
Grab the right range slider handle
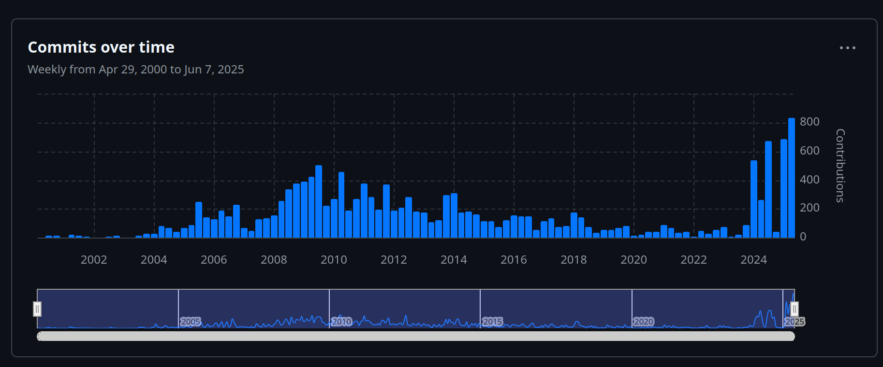(794, 309)
